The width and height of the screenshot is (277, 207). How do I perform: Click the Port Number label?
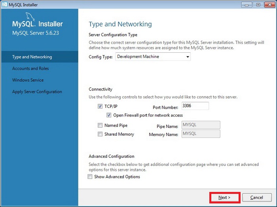click(x=165, y=107)
